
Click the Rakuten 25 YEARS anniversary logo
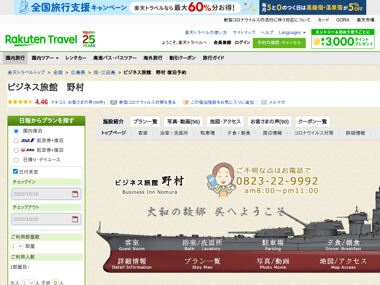89,39
